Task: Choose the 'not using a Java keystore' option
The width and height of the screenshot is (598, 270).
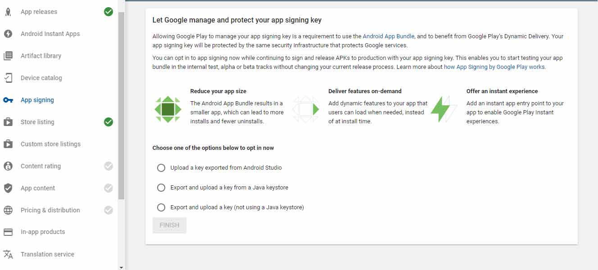Action: coord(161,207)
